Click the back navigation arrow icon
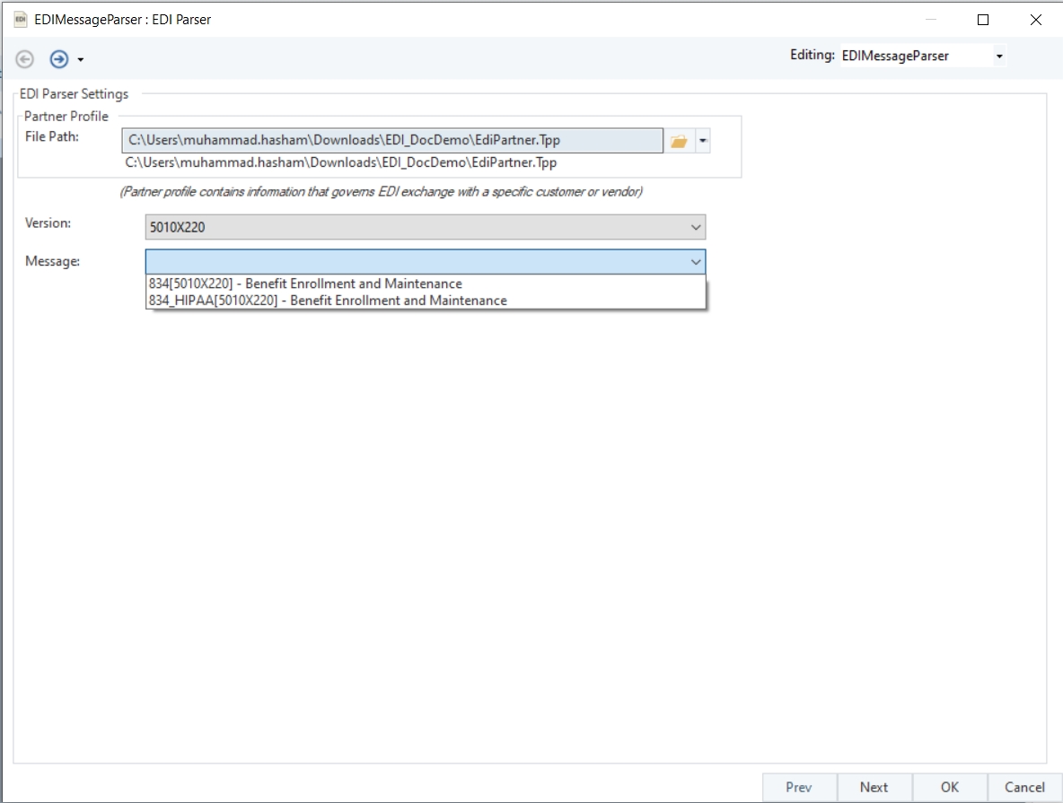Screen dimensions: 1063x803 [25, 59]
